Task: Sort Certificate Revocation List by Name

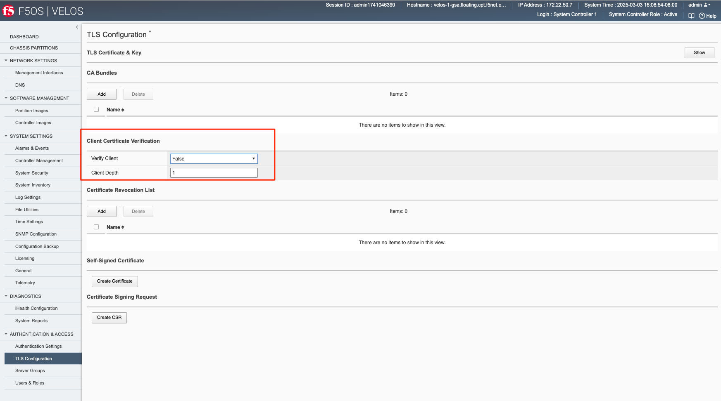Action: pos(115,227)
